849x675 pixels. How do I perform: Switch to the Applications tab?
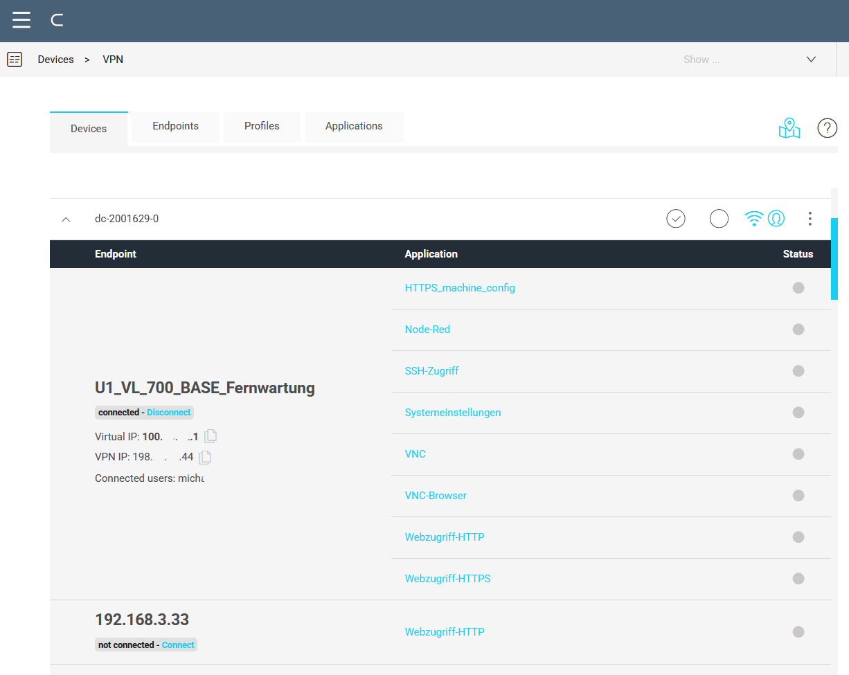click(x=354, y=127)
